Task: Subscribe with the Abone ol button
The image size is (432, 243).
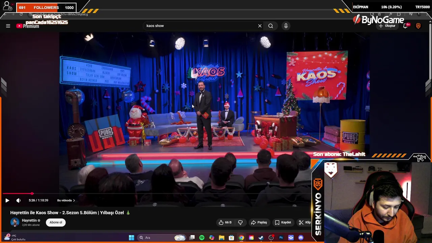Action: pyautogui.click(x=56, y=222)
